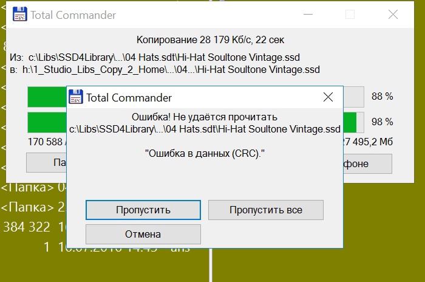Click the floppy icon in copy window title
The height and width of the screenshot is (282, 425).
[20, 14]
